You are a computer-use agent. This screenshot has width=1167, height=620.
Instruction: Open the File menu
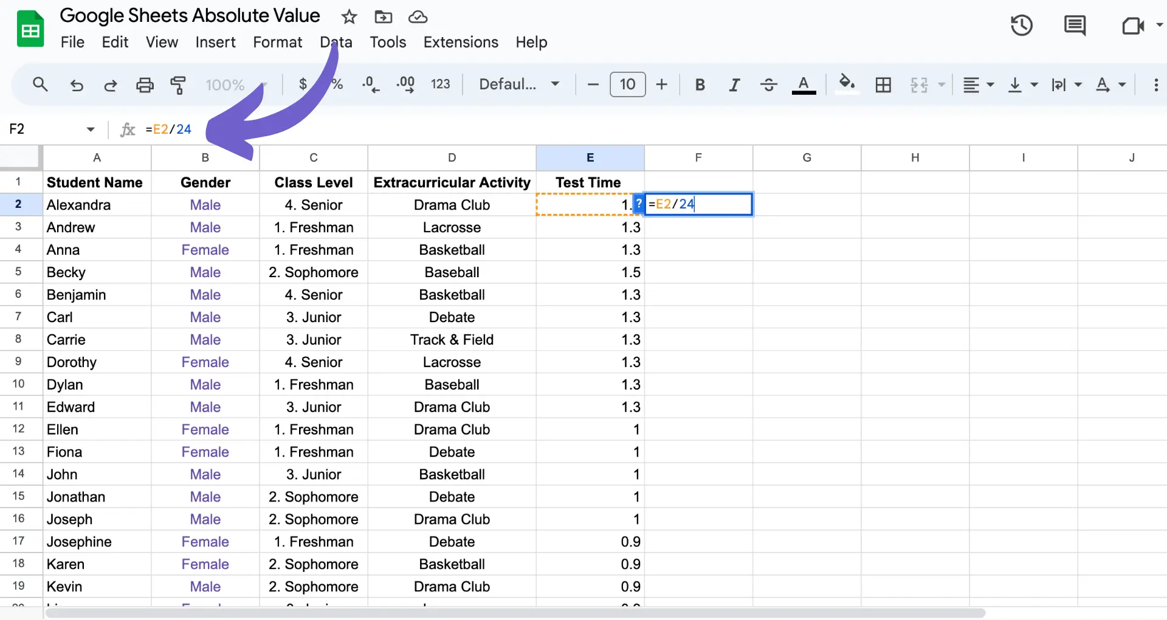coord(72,42)
